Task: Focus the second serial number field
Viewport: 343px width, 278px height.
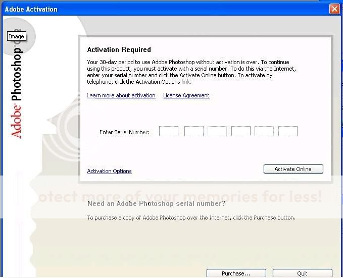Action: click(194, 131)
